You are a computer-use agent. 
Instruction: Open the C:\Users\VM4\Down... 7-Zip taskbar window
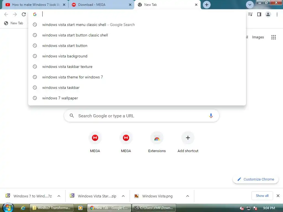[x=154, y=208]
